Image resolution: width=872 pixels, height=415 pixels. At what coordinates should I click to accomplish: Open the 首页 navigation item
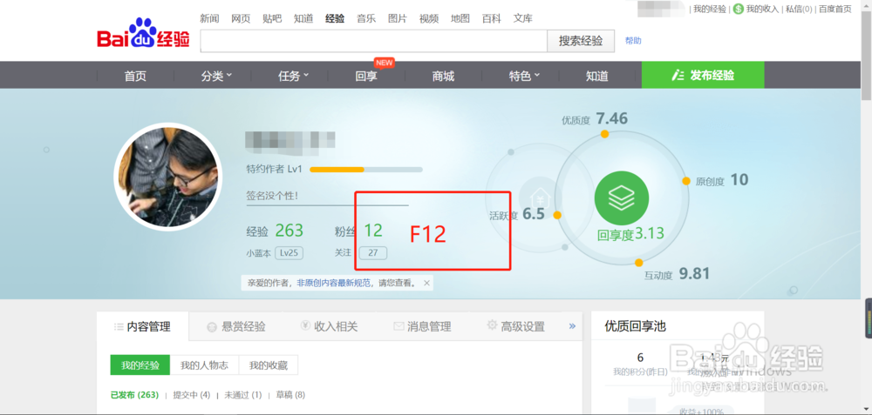[135, 76]
